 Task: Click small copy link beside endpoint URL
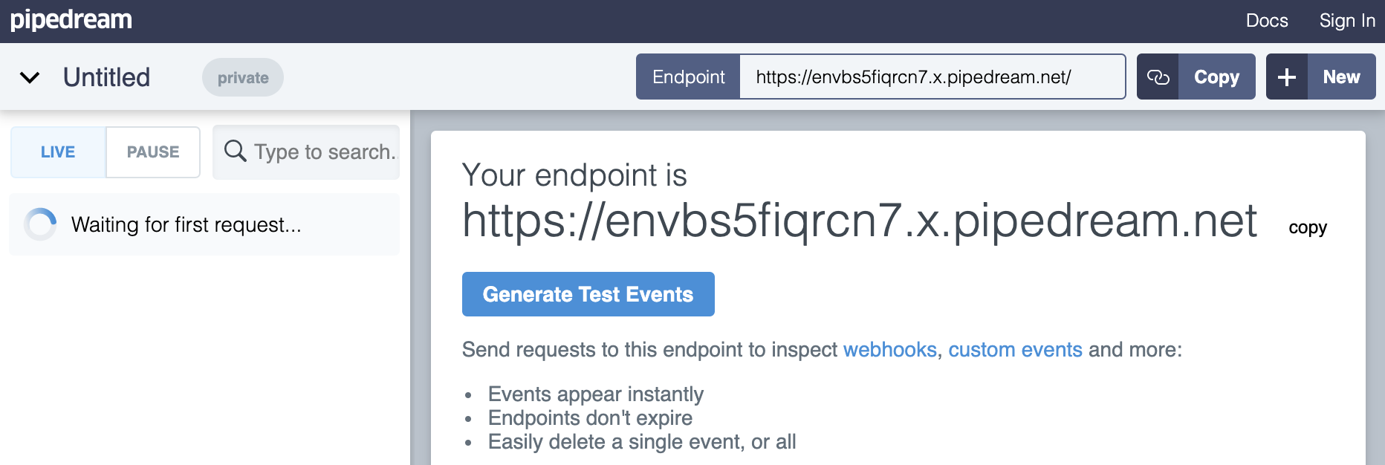click(x=1308, y=227)
